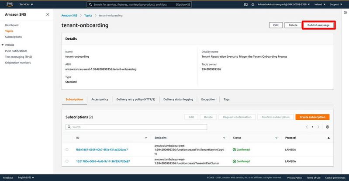349x181 pixels.
Task: Click the disabled Request confirmation button
Action: tap(237, 117)
